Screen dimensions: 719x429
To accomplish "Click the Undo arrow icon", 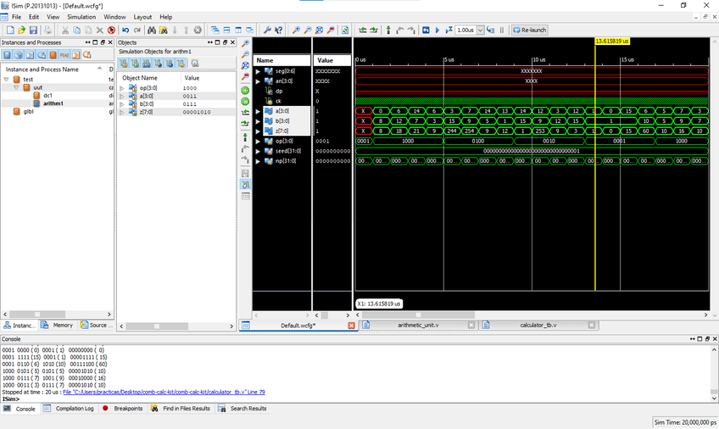I will pyautogui.click(x=125, y=30).
